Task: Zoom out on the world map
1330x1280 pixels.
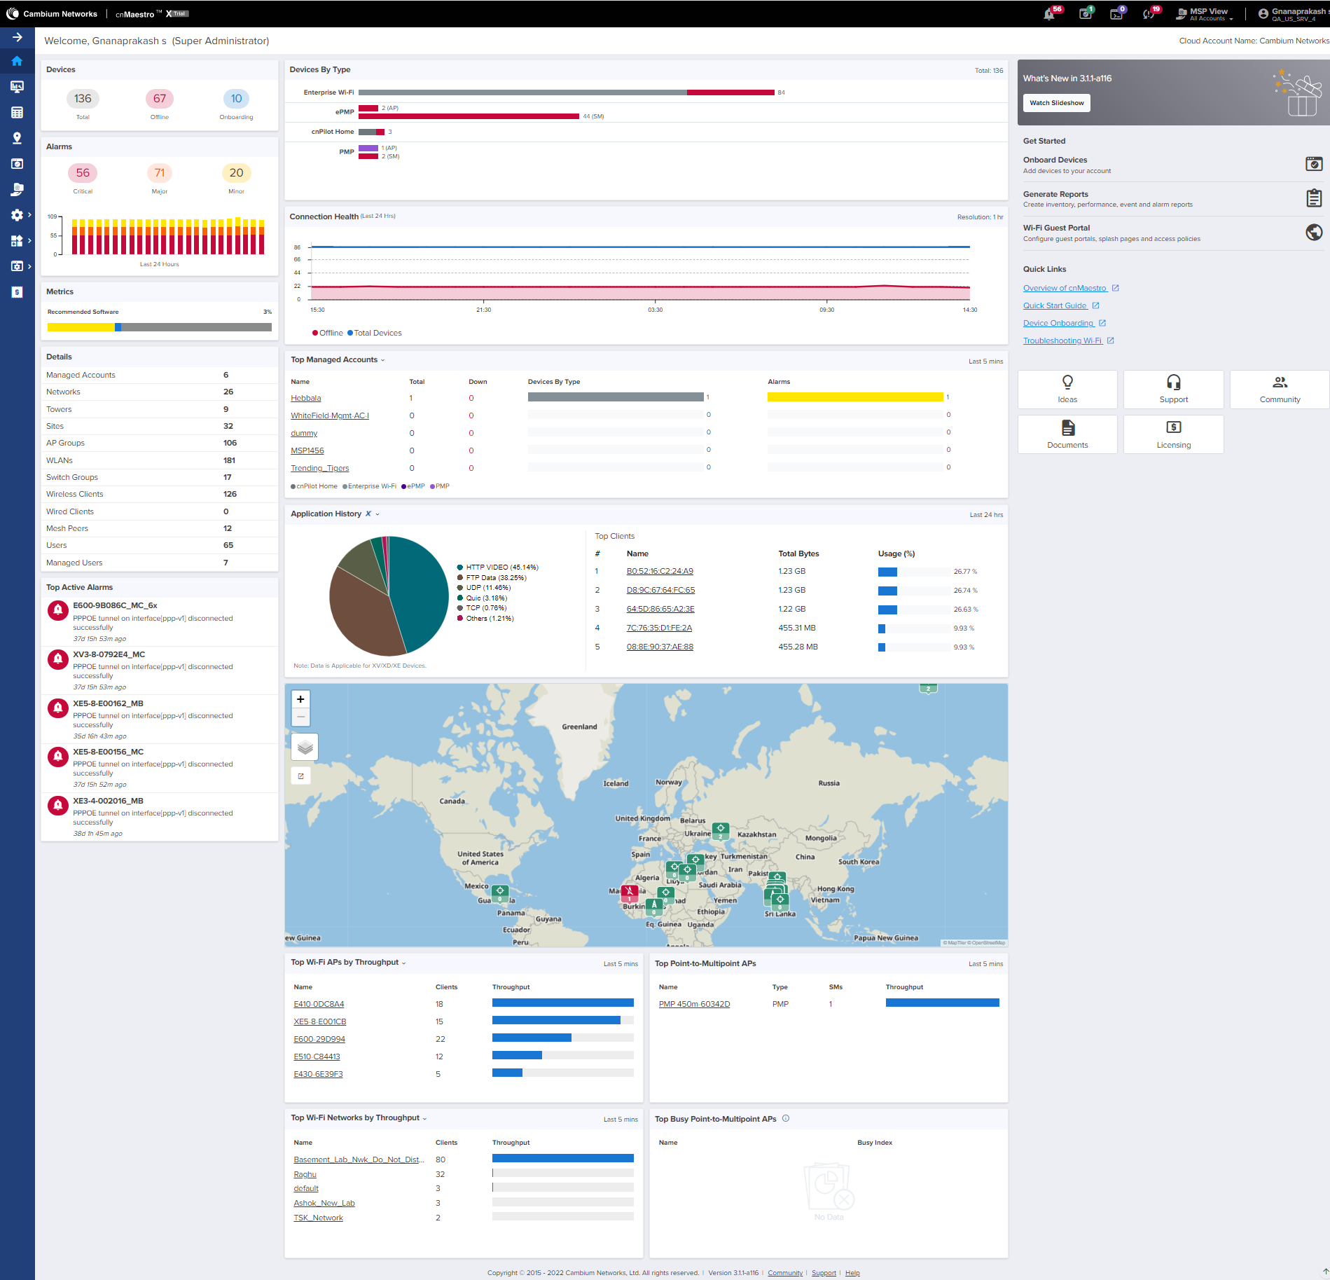Action: (300, 717)
